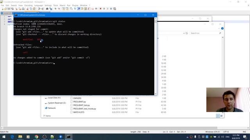
Task: Click cmd window scroll-down arrow
Action: (x=155, y=94)
